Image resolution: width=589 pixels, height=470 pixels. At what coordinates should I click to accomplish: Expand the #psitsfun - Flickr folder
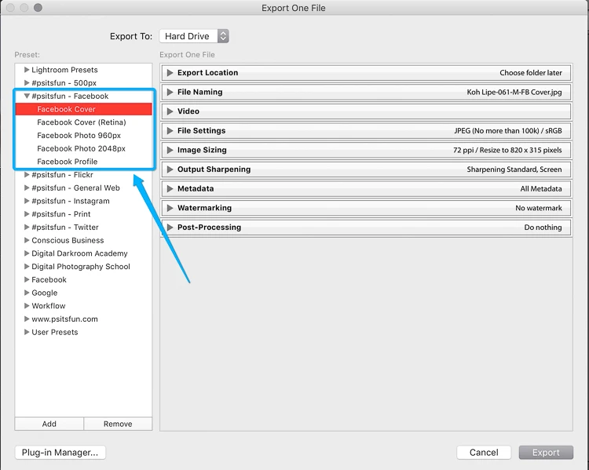click(26, 175)
